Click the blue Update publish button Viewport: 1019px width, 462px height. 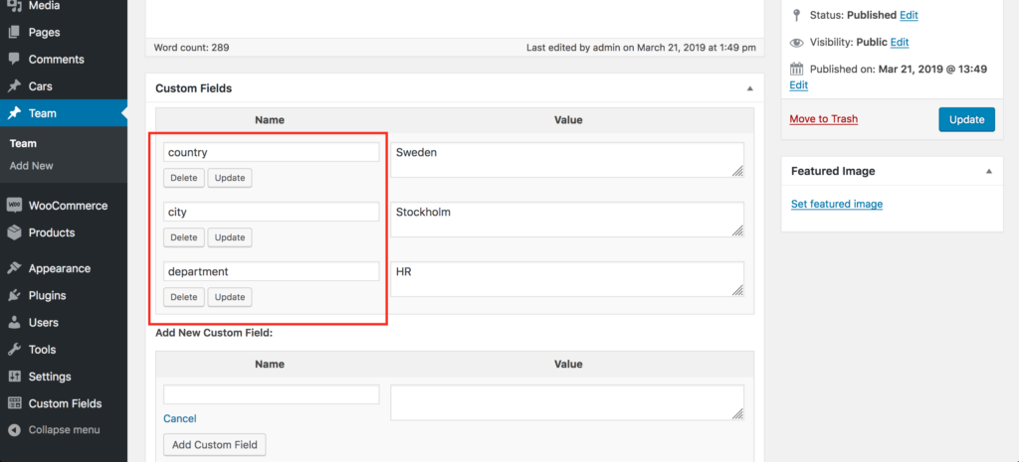click(x=966, y=119)
